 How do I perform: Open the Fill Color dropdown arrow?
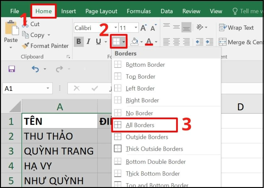pyautogui.click(x=141, y=42)
